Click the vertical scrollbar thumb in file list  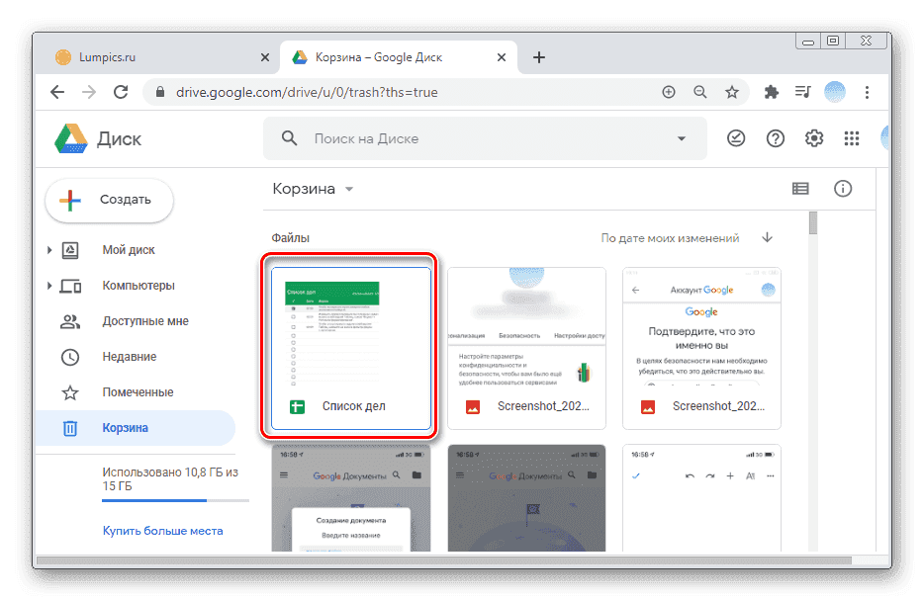point(813,223)
